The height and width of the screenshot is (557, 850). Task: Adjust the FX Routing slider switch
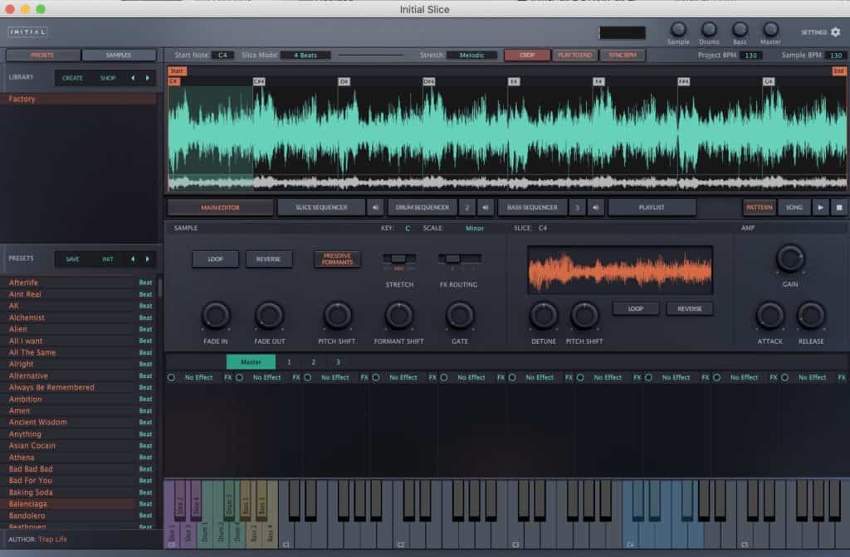[x=458, y=259]
